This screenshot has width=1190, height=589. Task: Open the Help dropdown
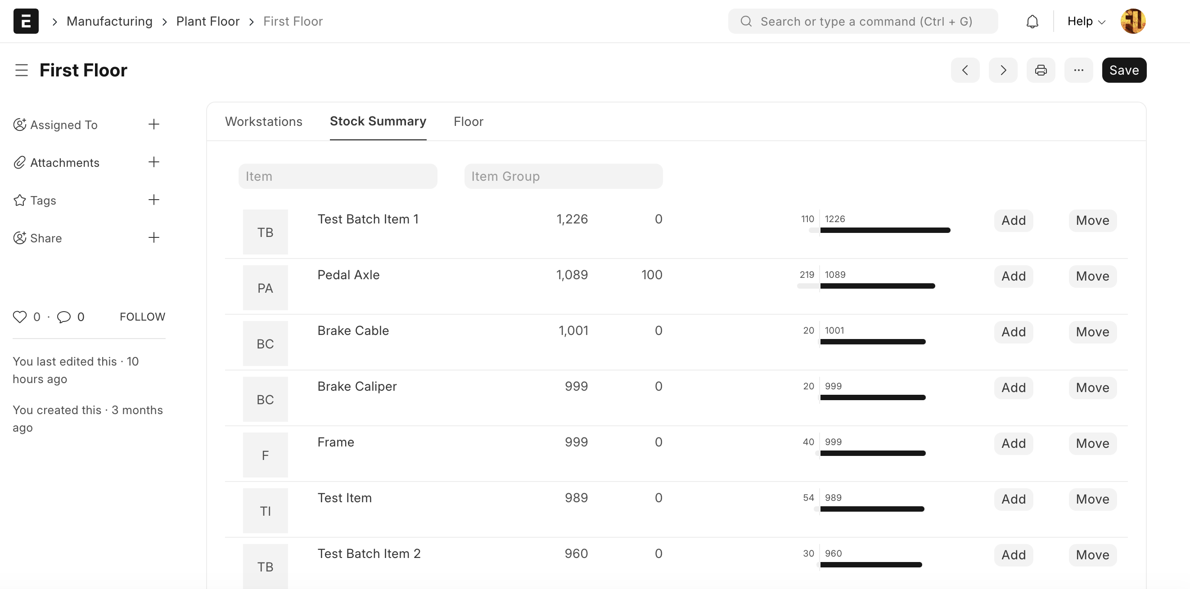click(x=1086, y=21)
